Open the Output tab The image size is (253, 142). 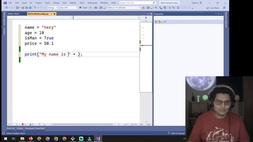pyautogui.click(x=20, y=128)
